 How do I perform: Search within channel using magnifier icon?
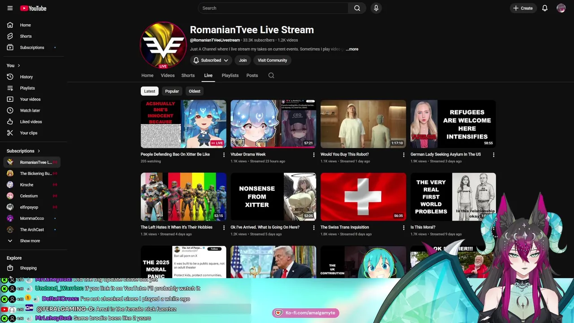coord(271,75)
